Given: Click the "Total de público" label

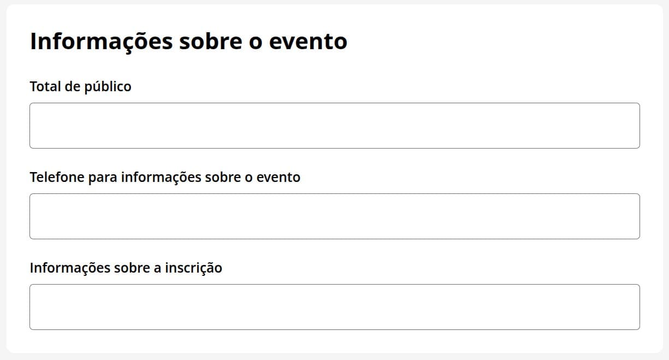Looking at the screenshot, I should pyautogui.click(x=80, y=86).
